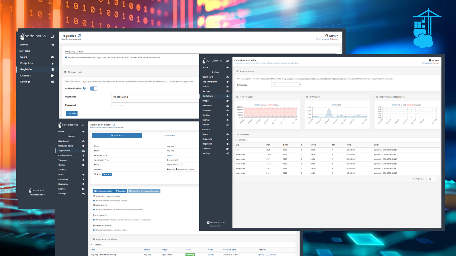
Task: Click the refresh icon beside Registries title
Action: click(x=79, y=36)
